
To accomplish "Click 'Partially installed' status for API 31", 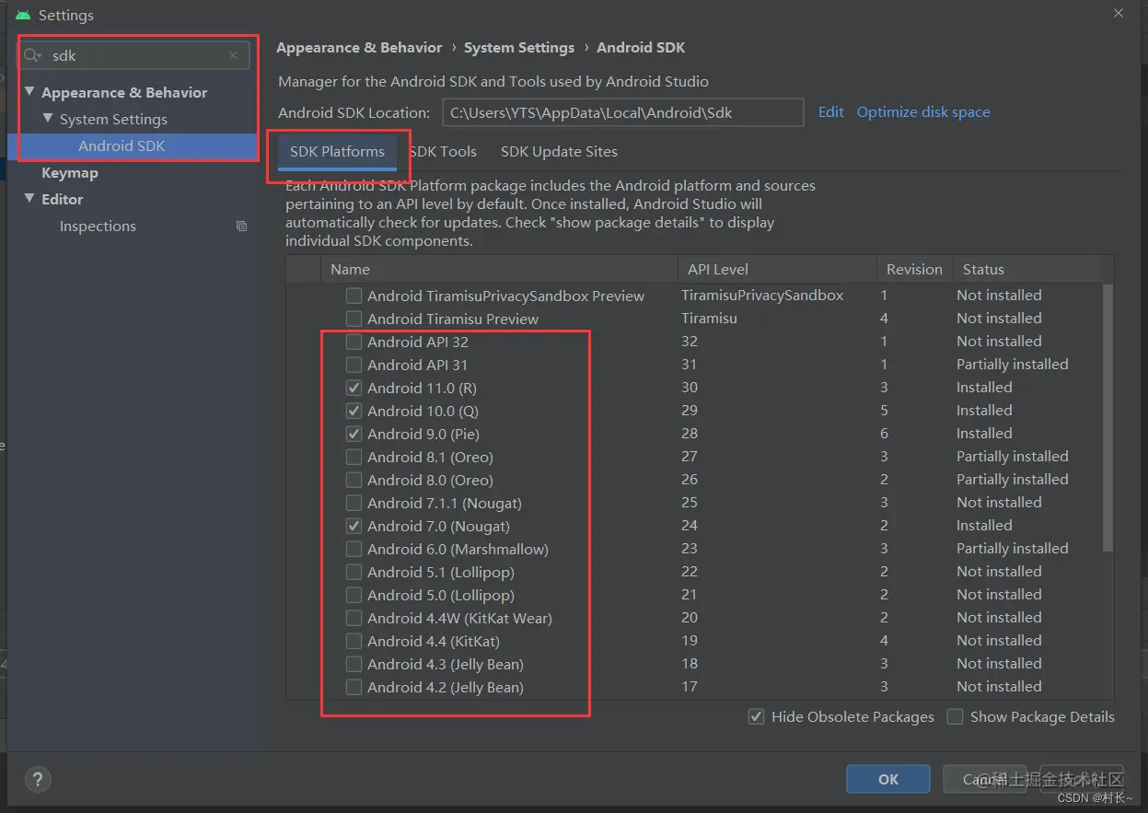I will 1012,365.
